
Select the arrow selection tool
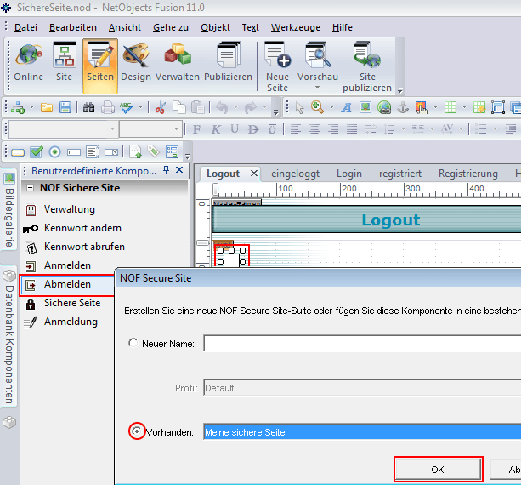coord(299,107)
